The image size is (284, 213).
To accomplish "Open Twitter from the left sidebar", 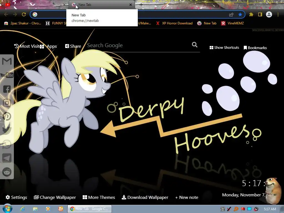I will (x=7, y=130).
